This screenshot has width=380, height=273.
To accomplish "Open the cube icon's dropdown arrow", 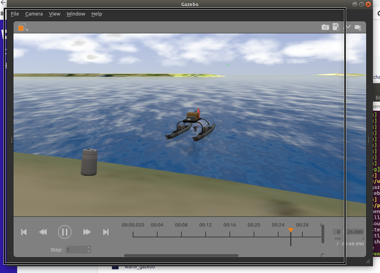I will (x=27, y=29).
